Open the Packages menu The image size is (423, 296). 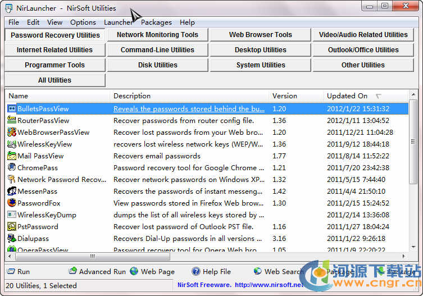[156, 22]
